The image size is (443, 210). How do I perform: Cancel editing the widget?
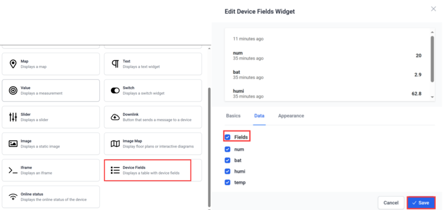click(x=391, y=203)
